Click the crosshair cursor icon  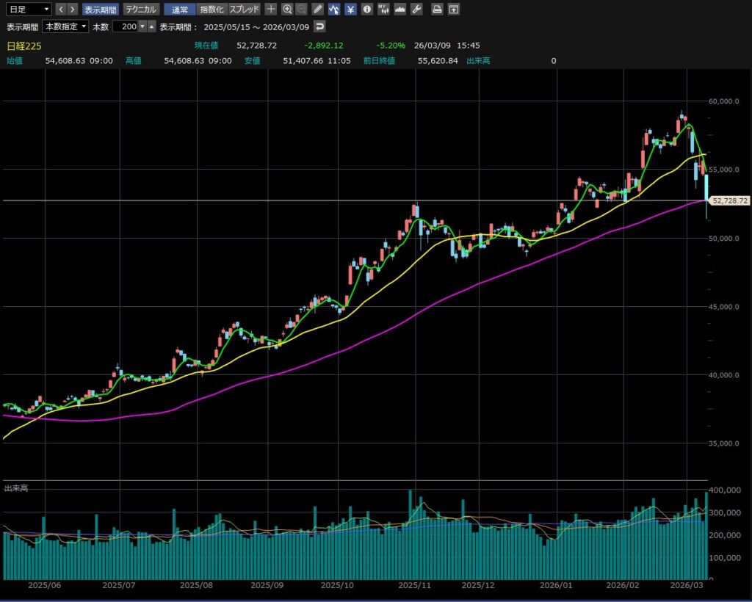pos(271,10)
